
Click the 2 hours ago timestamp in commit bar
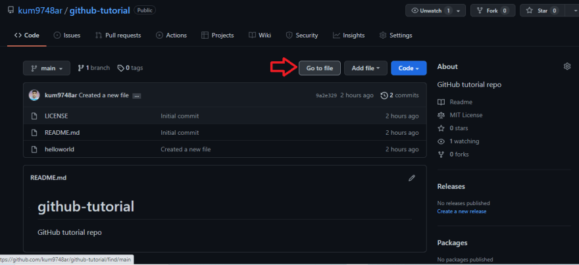[x=357, y=95]
